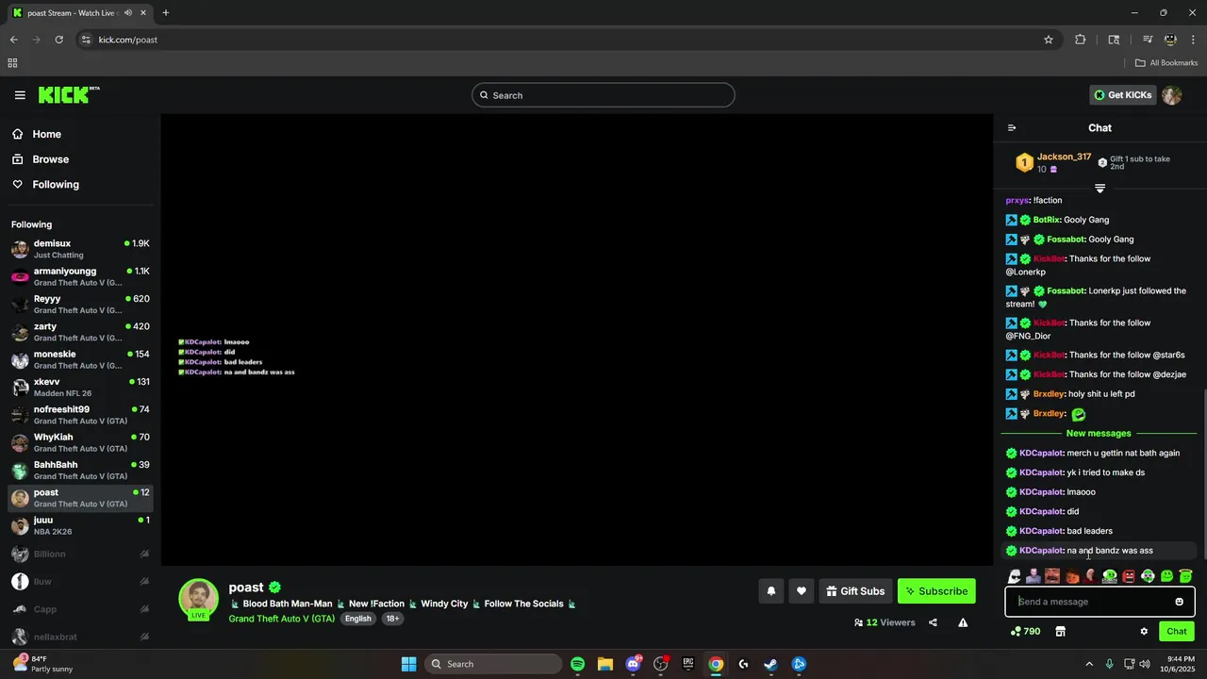Open the emote picker smiley icon

pyautogui.click(x=1179, y=602)
